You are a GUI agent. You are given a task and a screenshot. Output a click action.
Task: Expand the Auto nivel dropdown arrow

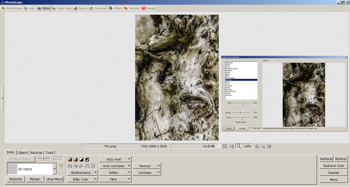(129, 159)
